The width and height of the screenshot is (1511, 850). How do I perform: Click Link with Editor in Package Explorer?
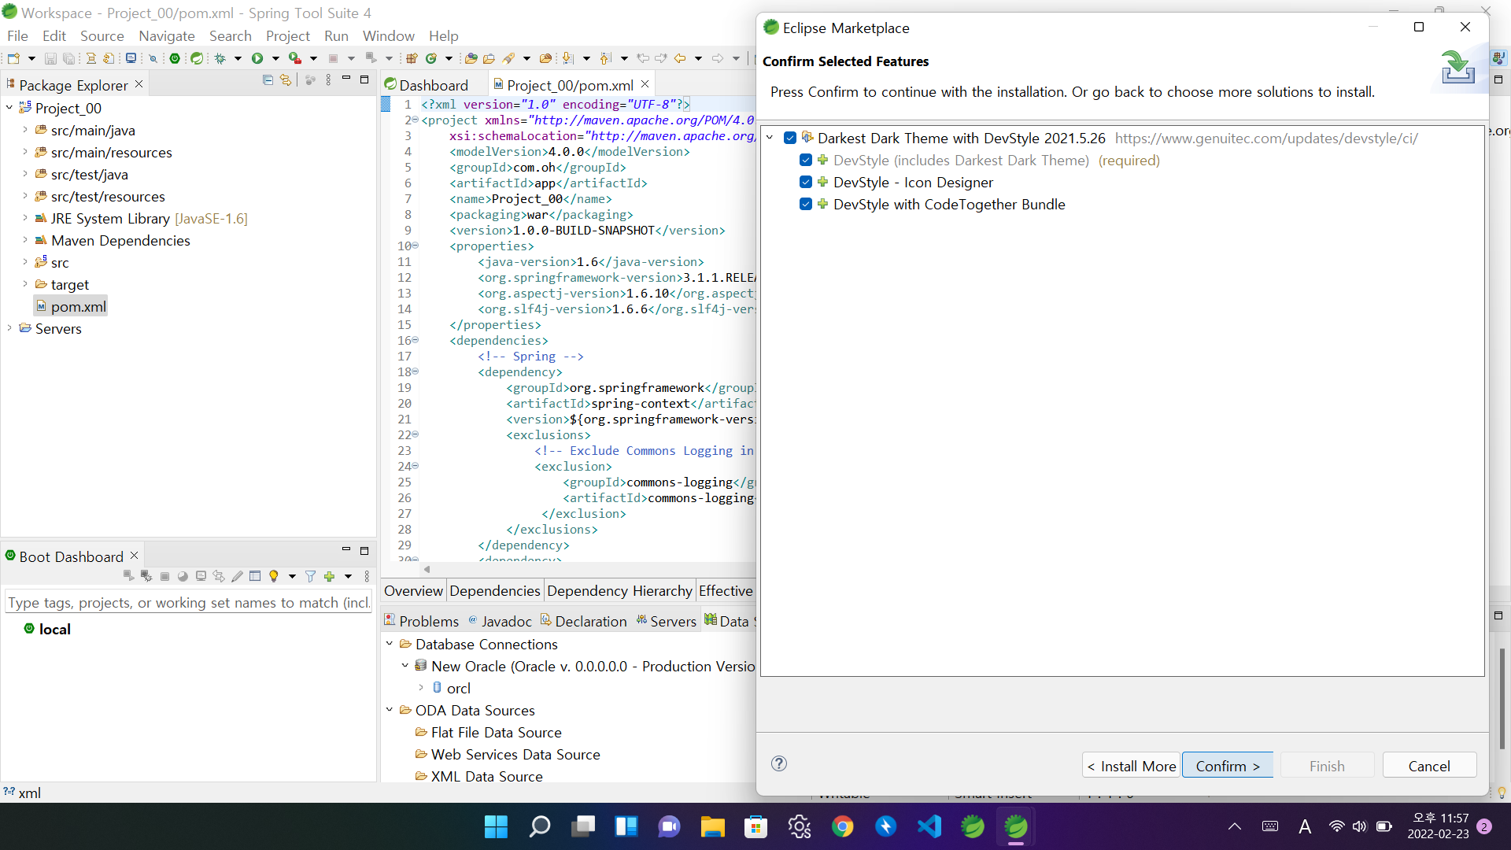pos(286,80)
